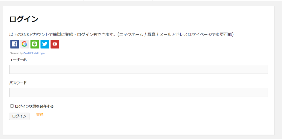Click the ユーザー名 field label
The image size is (282, 139).
18,60
